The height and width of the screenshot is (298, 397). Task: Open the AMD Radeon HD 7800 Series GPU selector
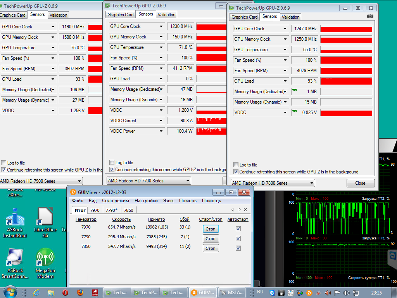pos(273,183)
